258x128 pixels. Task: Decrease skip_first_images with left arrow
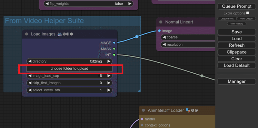pos(30,83)
